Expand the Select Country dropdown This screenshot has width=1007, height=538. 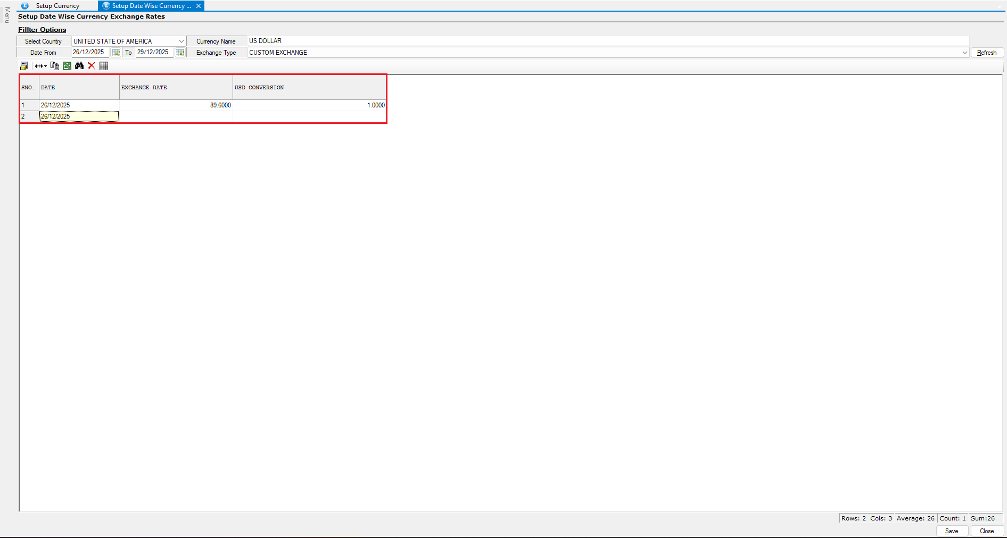pyautogui.click(x=181, y=41)
